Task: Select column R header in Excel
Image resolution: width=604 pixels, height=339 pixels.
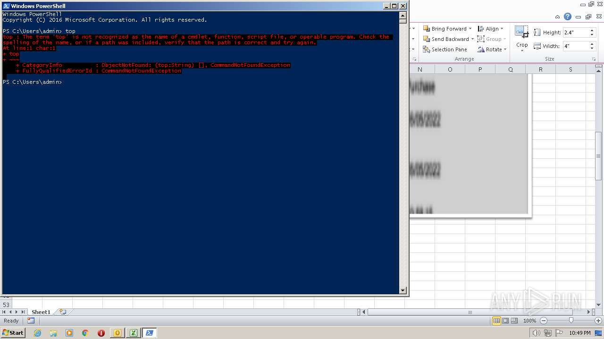Action: click(540, 69)
